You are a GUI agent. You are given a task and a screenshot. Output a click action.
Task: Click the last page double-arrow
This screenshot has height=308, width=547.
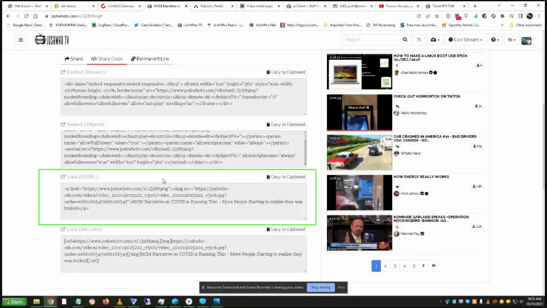click(434, 266)
